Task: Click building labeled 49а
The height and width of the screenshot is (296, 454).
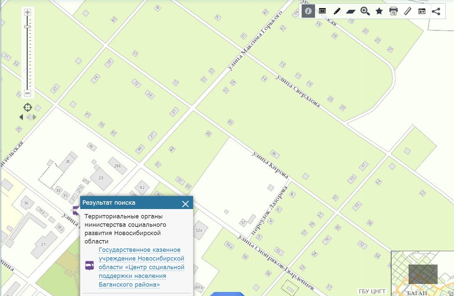Action: pyautogui.click(x=199, y=287)
